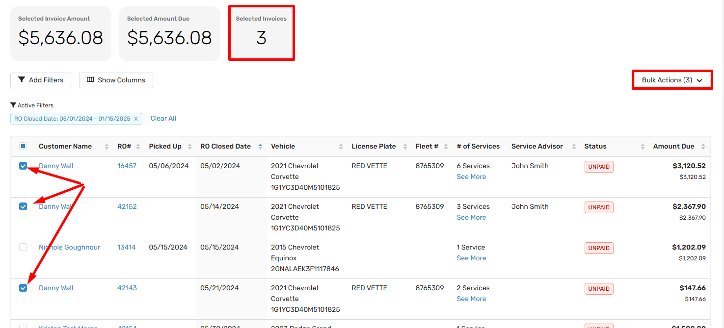Click the $1,202.09 bold amount due

(x=689, y=247)
